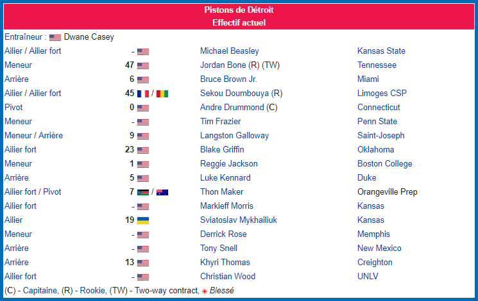
Task: Go to the Entraîneur article link
Action: tap(23, 37)
